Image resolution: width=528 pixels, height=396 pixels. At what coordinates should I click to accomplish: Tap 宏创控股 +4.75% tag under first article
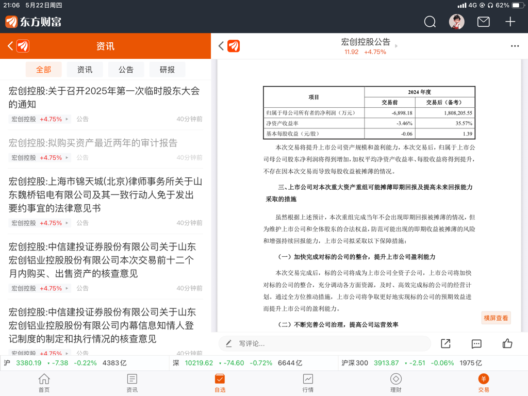coord(40,119)
